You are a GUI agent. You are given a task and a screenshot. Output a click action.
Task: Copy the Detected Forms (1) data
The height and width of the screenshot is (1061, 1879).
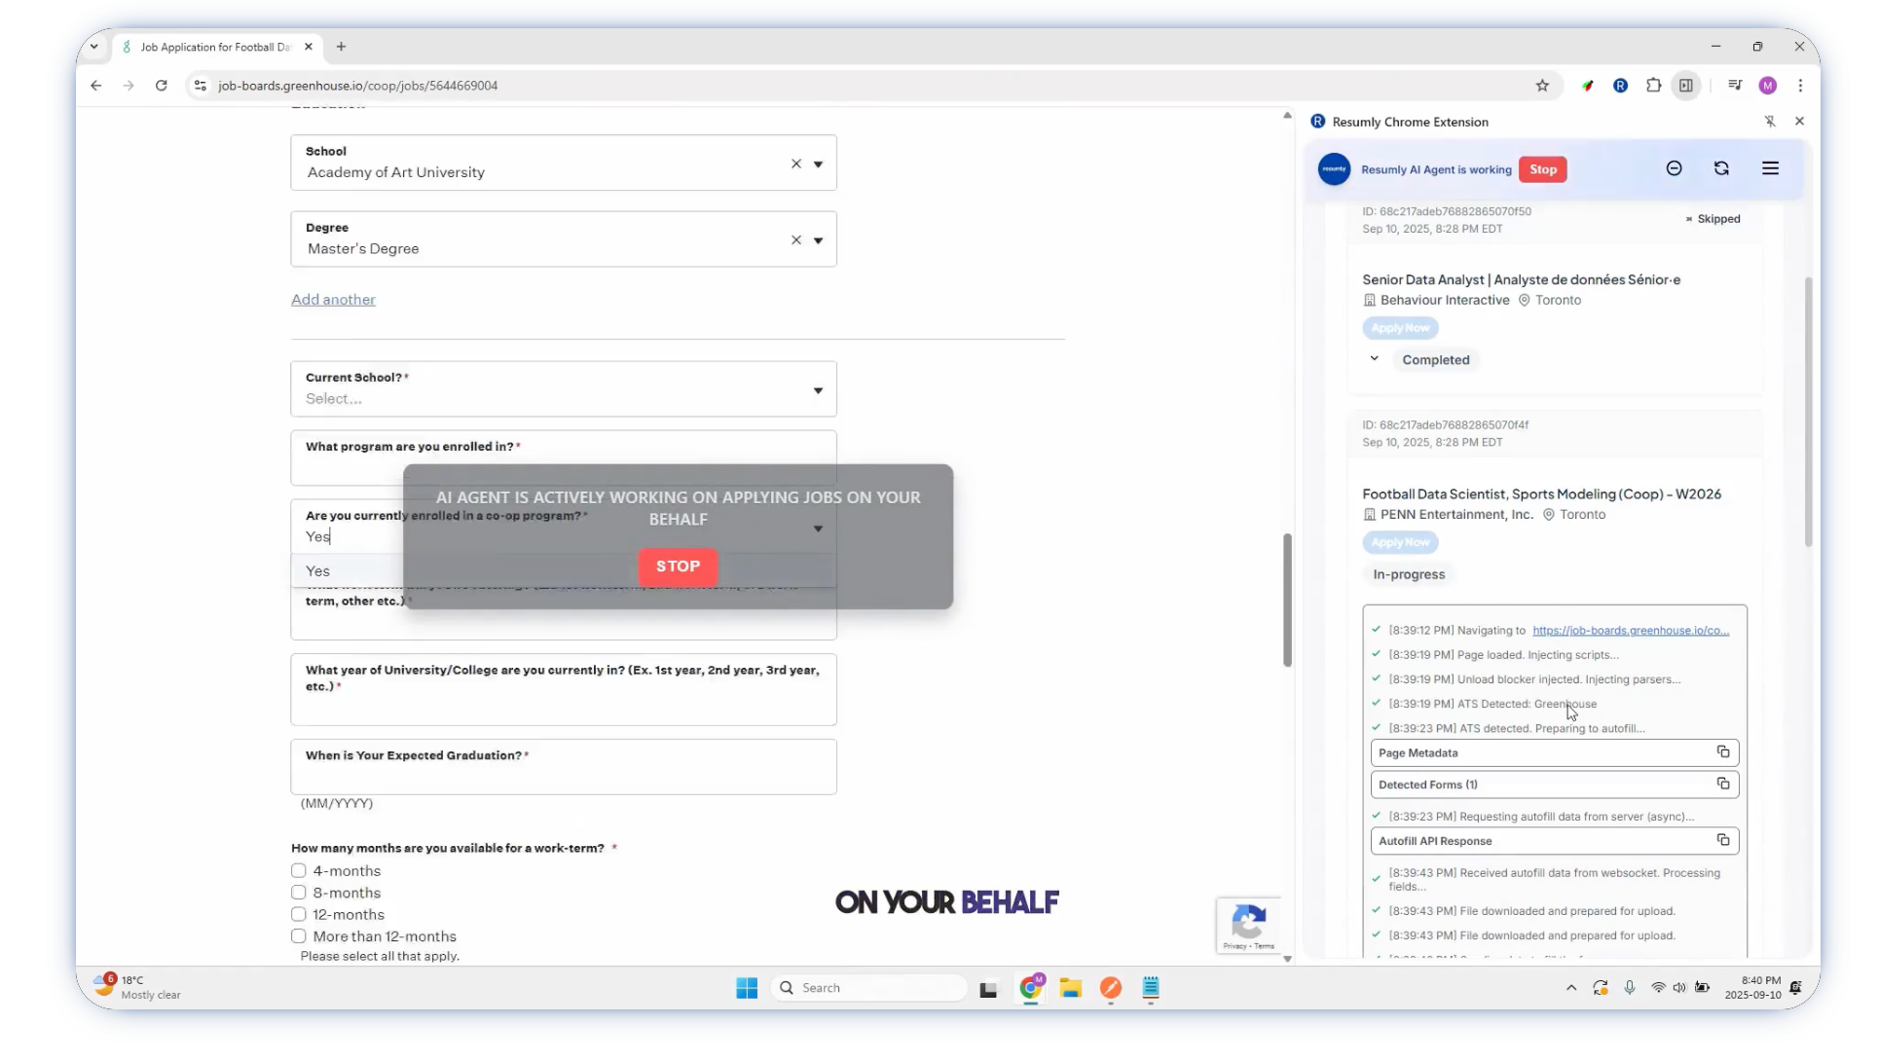tap(1722, 784)
